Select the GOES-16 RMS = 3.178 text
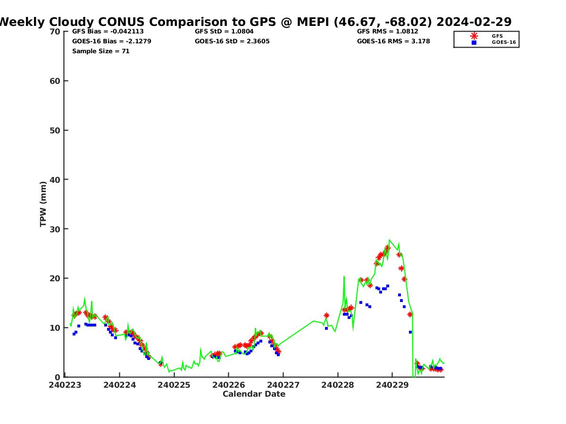Viewport: 566px width, 424px height. [x=393, y=41]
